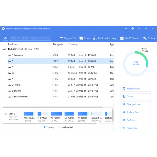Launch Partition Recovery

(x=105, y=38)
